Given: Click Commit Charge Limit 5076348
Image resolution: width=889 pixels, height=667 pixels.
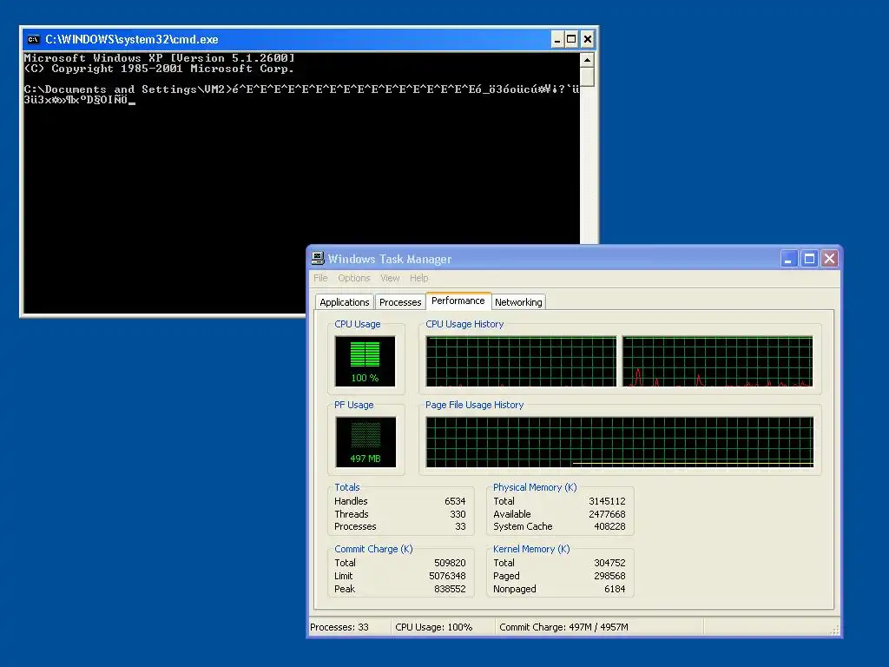Looking at the screenshot, I should point(447,577).
